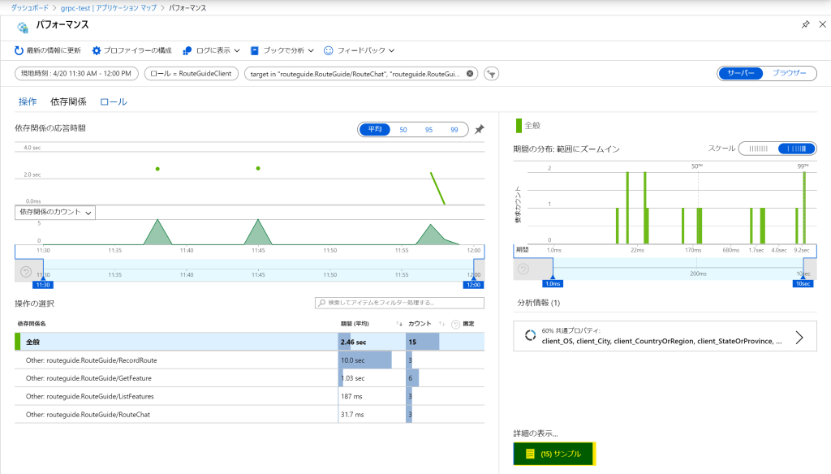This screenshot has height=474, width=831.
Task: Switch view to ブラウザー (Browser)
Action: pos(789,73)
